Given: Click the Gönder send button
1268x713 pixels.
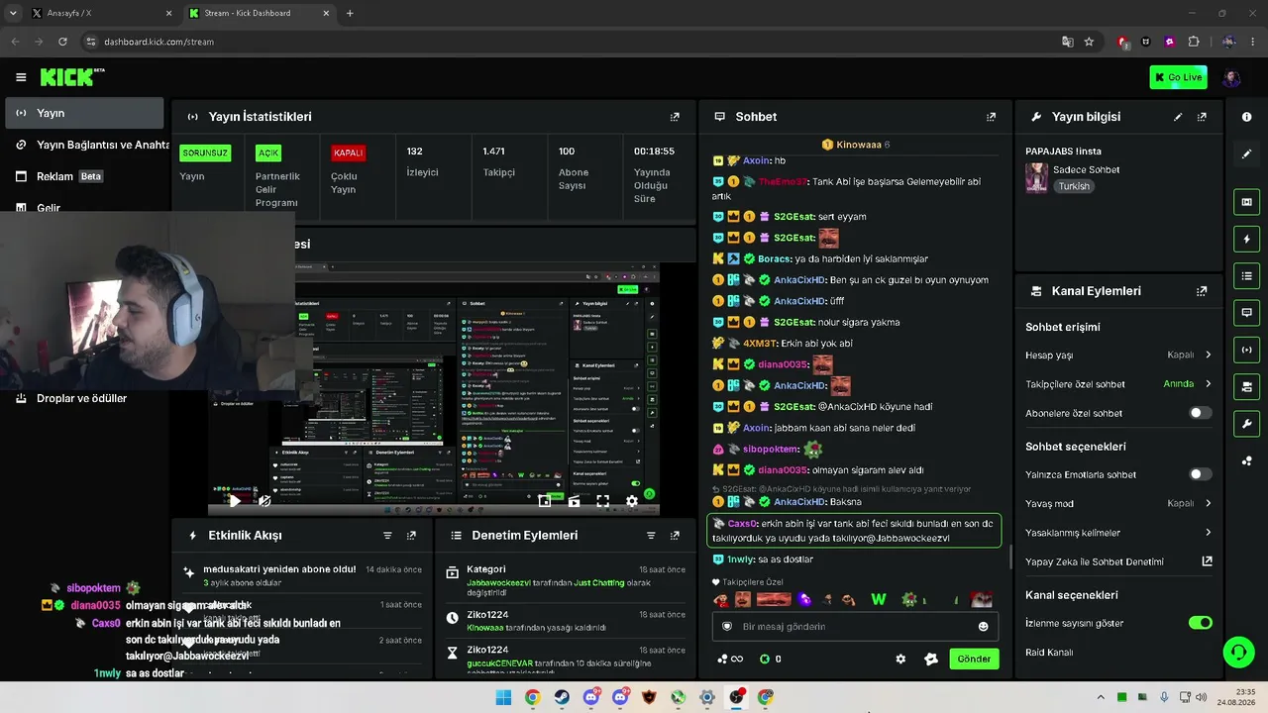Looking at the screenshot, I should click(x=974, y=659).
